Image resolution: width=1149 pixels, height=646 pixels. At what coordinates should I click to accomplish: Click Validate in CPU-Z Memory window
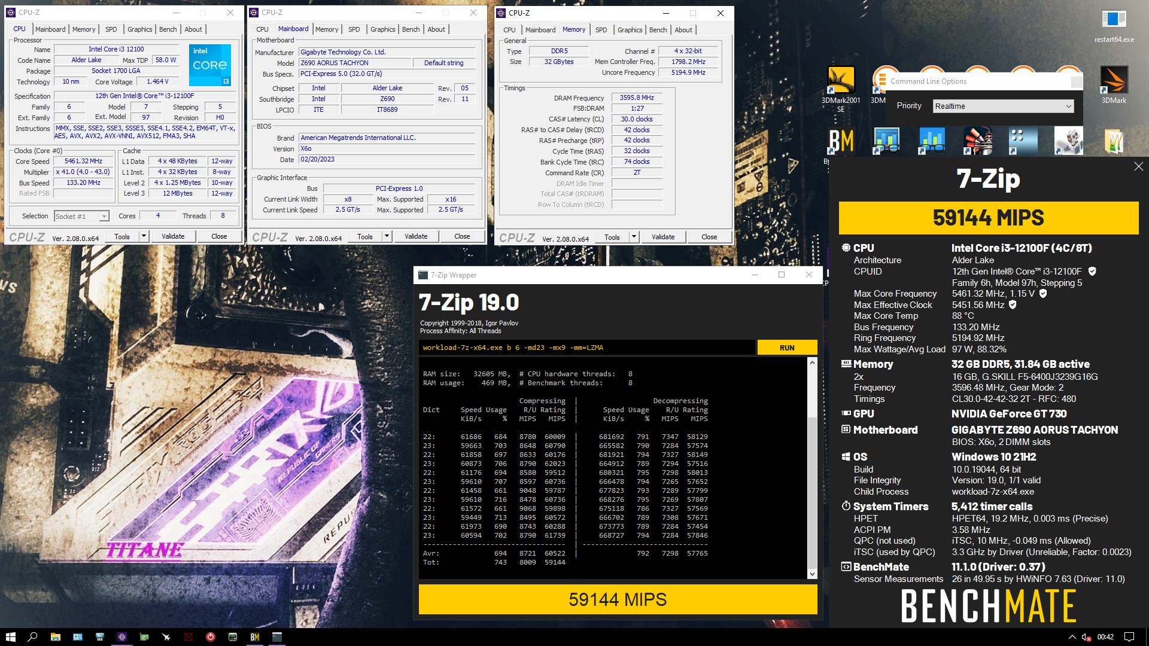tap(663, 237)
